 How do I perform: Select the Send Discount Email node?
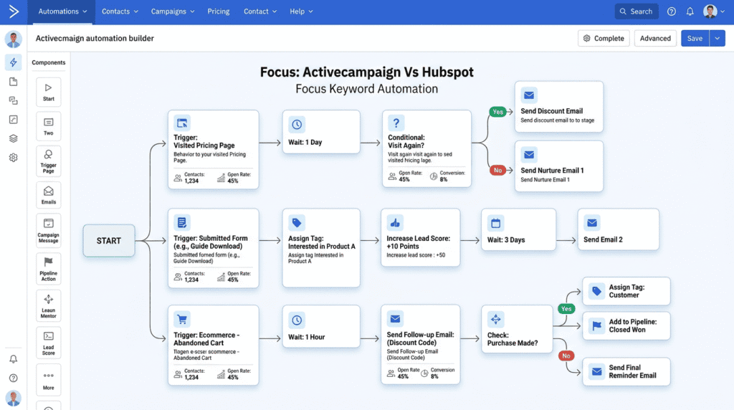559,107
